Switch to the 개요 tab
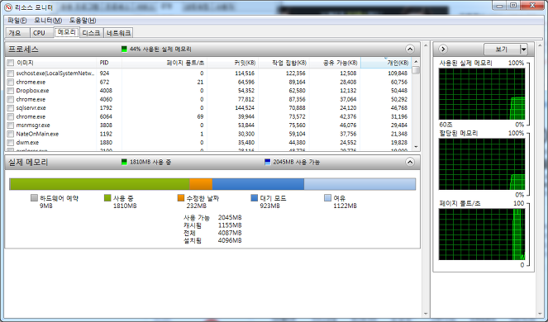The height and width of the screenshot is (322, 548). click(x=17, y=33)
